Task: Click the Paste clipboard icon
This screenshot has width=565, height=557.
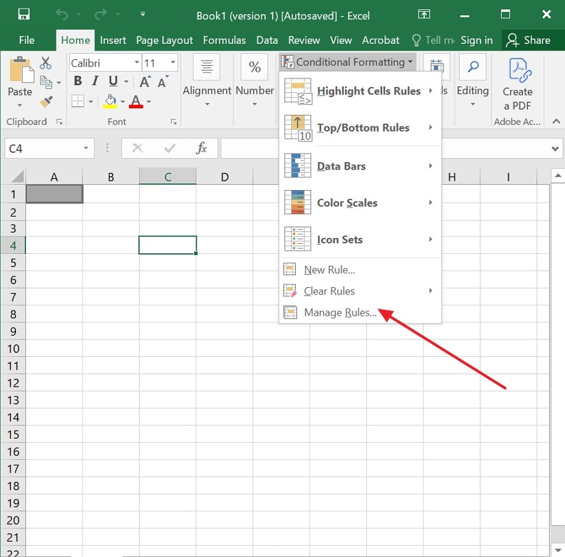Action: 21,70
